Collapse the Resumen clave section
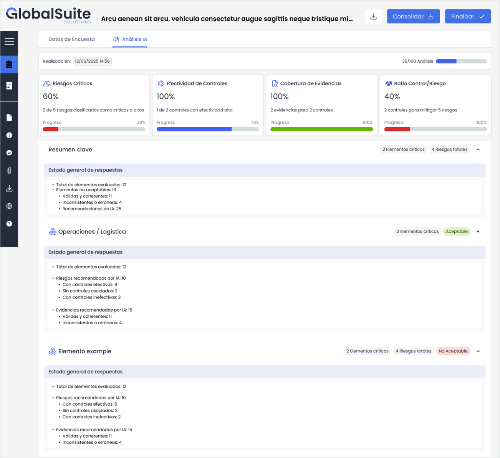The width and height of the screenshot is (500, 458). [x=478, y=149]
